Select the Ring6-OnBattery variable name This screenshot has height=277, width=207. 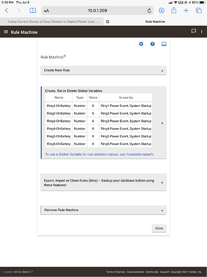point(59,144)
